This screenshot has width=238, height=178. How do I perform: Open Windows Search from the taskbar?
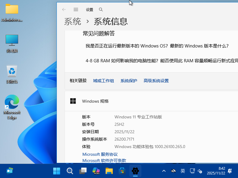tap(70, 171)
